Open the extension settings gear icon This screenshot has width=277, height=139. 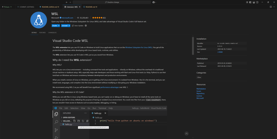pyautogui.click(x=86, y=25)
